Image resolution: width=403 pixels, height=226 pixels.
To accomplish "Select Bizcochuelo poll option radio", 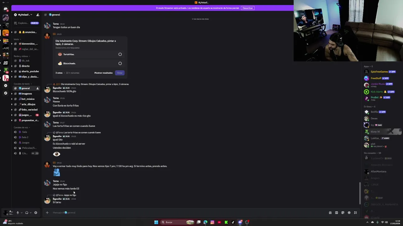I will [x=120, y=63].
